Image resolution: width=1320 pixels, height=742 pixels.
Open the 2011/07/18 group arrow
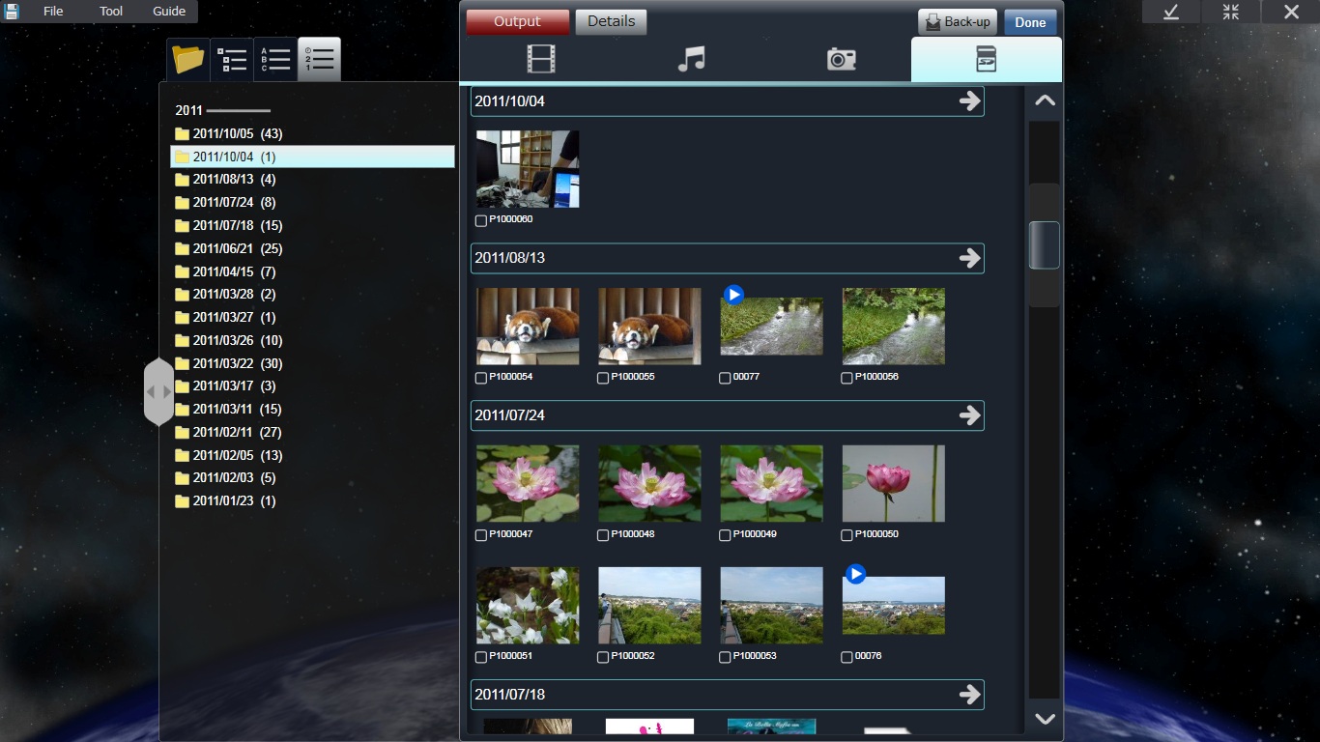[x=969, y=695]
